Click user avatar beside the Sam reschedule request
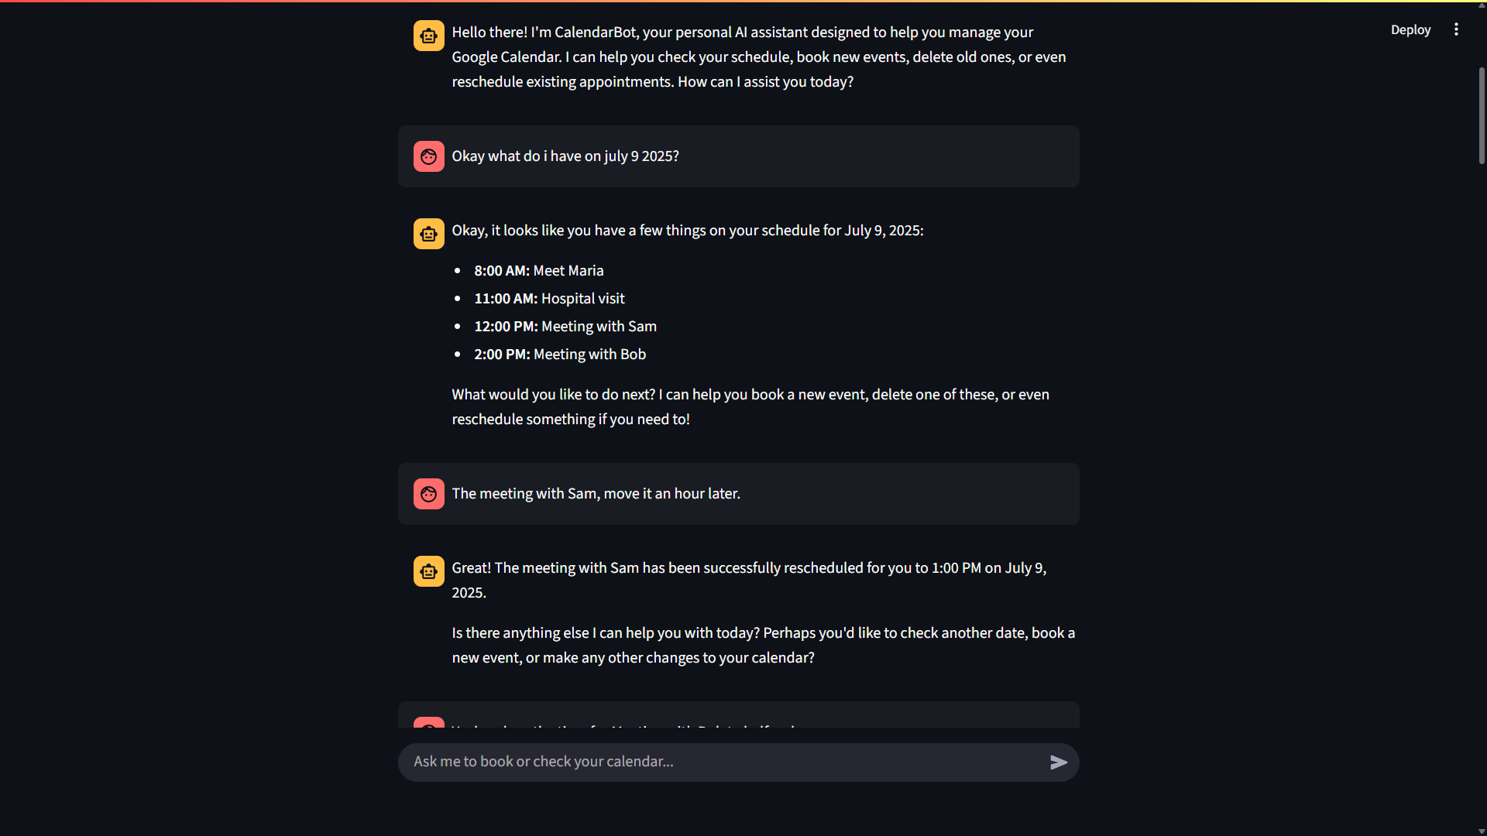Screen dimensions: 1487x836 click(x=428, y=494)
